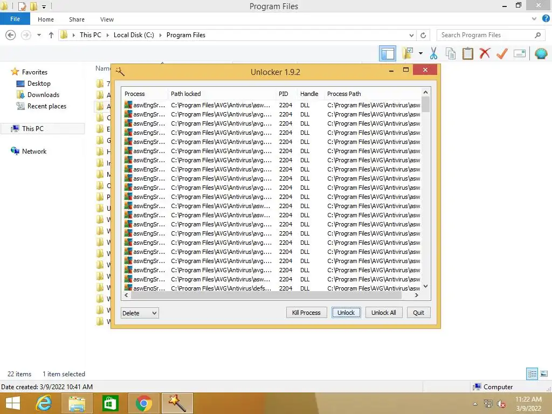Switch to the Share ribbon tab

coord(77,19)
